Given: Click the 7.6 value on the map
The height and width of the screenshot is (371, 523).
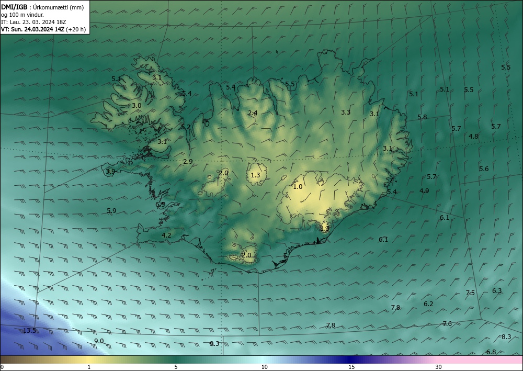Looking at the screenshot, I should coord(447,323).
